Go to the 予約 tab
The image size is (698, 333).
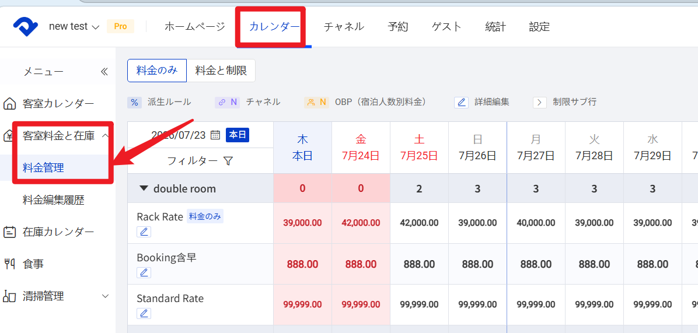coord(398,27)
